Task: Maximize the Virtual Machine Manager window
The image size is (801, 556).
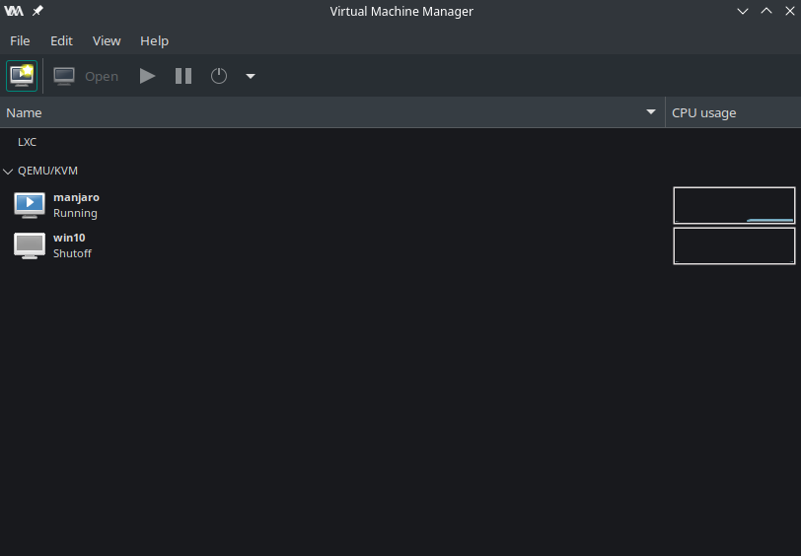Action: click(766, 11)
